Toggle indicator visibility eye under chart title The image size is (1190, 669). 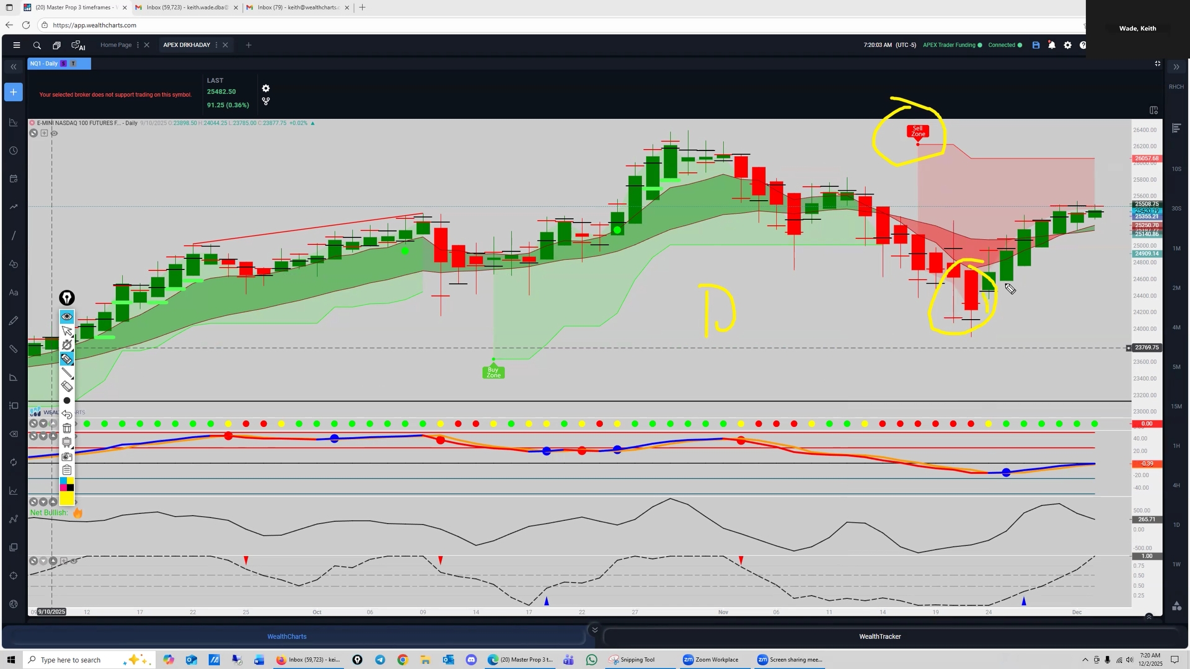pyautogui.click(x=55, y=133)
